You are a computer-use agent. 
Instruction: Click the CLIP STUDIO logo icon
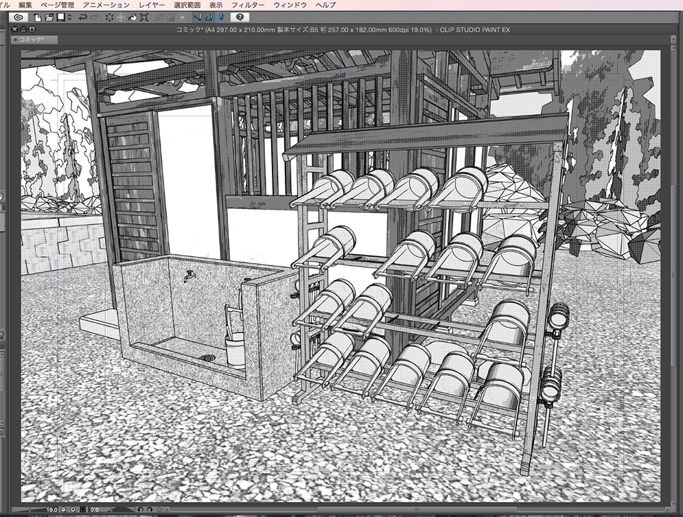pos(19,18)
